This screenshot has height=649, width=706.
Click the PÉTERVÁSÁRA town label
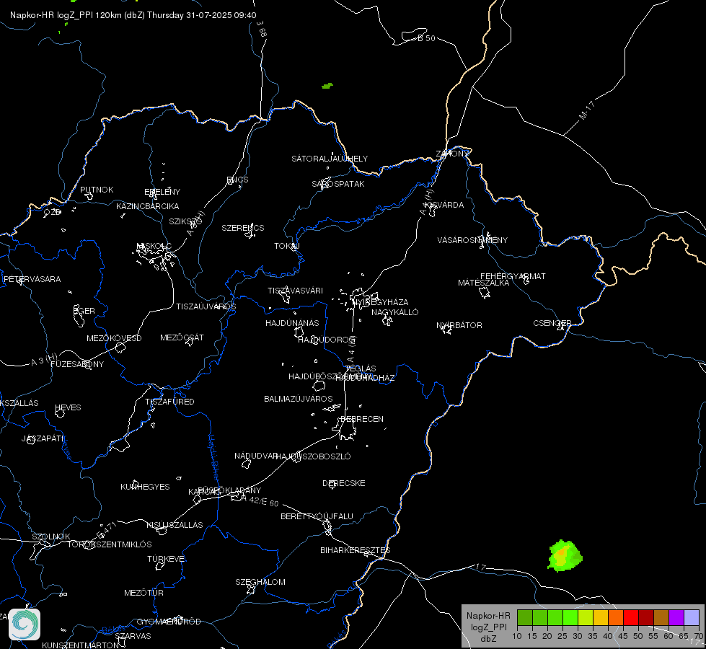[32, 279]
